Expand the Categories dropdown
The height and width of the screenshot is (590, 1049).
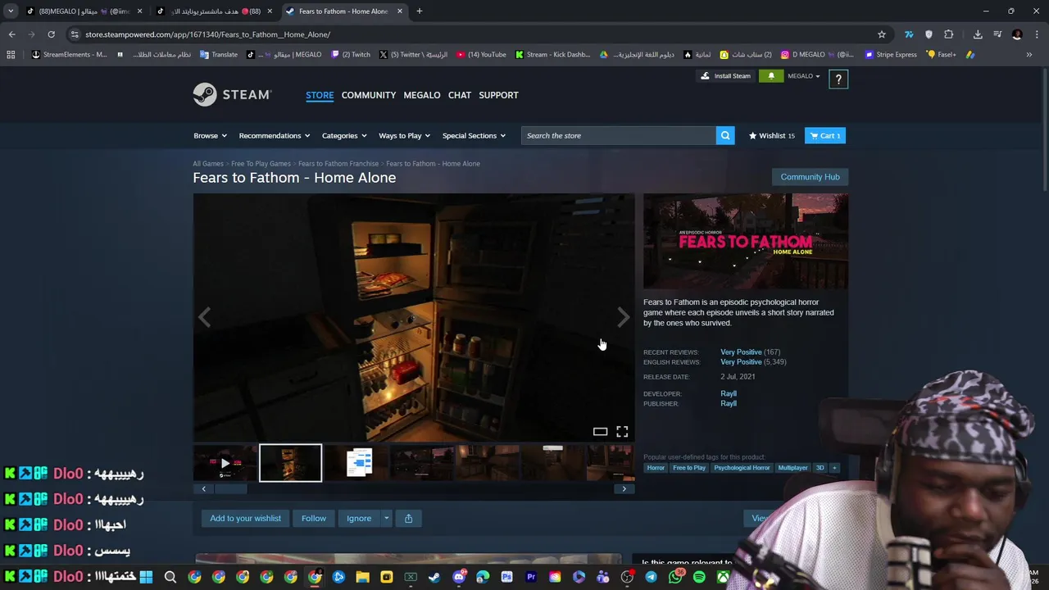click(344, 135)
